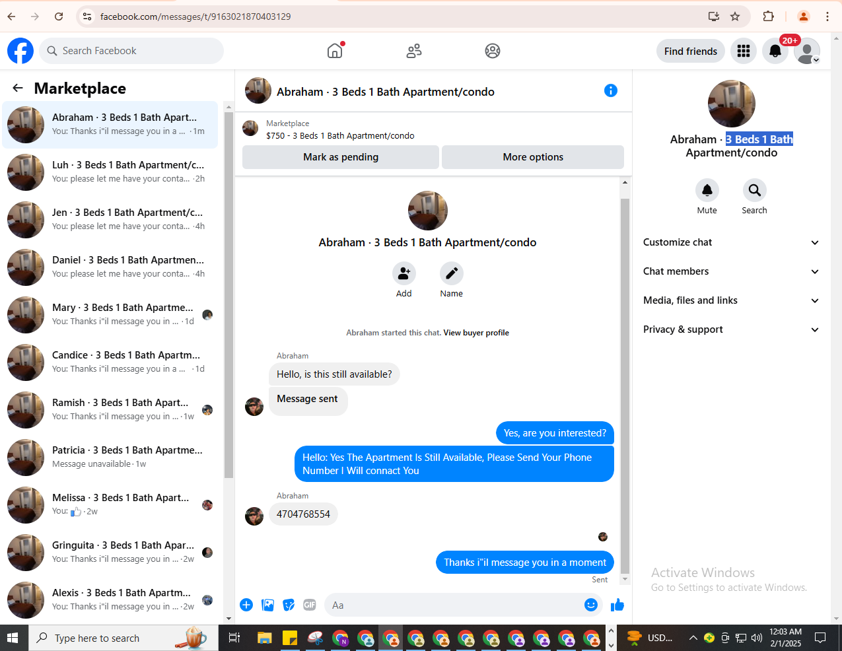Expand Media, files and links section

pos(731,300)
